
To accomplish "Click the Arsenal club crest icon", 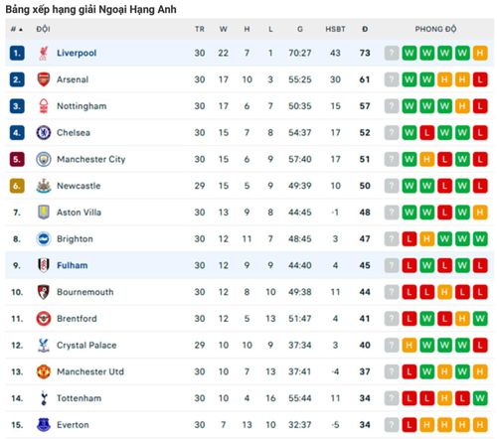I will (x=44, y=79).
